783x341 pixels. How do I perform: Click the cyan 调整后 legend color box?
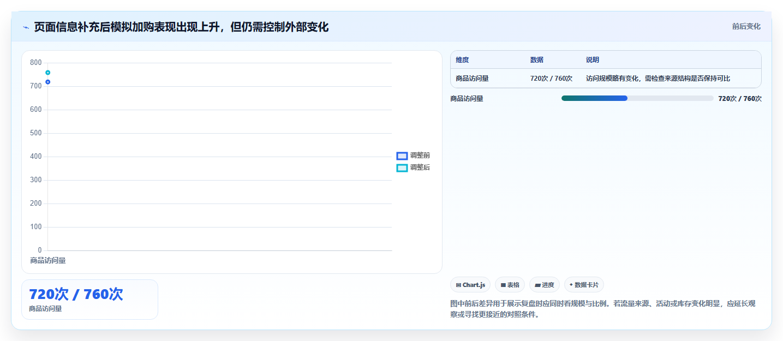(x=402, y=167)
